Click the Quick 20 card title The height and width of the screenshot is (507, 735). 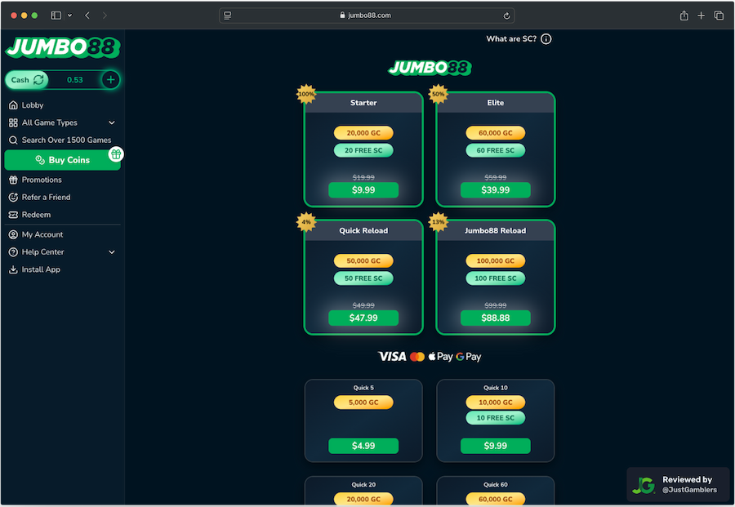363,484
